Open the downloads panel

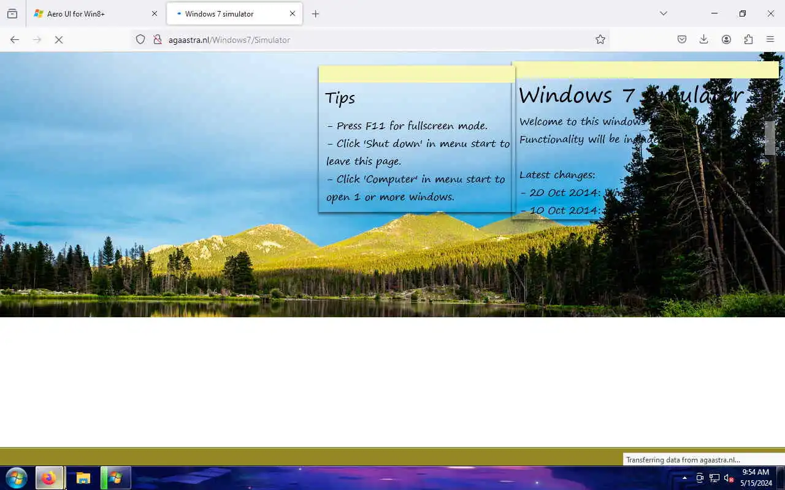(x=704, y=40)
